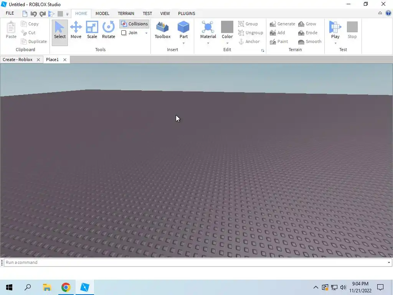393x295 pixels.
Task: Select the terrain Add tool
Action: (x=277, y=33)
